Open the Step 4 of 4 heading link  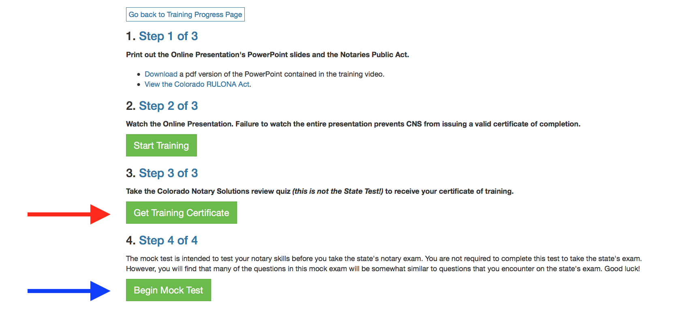point(168,240)
